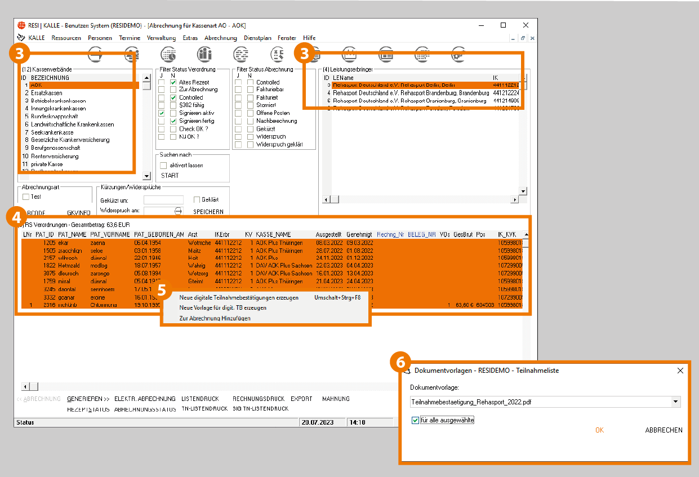Viewport: 699px width, 477px height.
Task: Click arrow icon beside Widerspruch am field
Action: point(179,211)
